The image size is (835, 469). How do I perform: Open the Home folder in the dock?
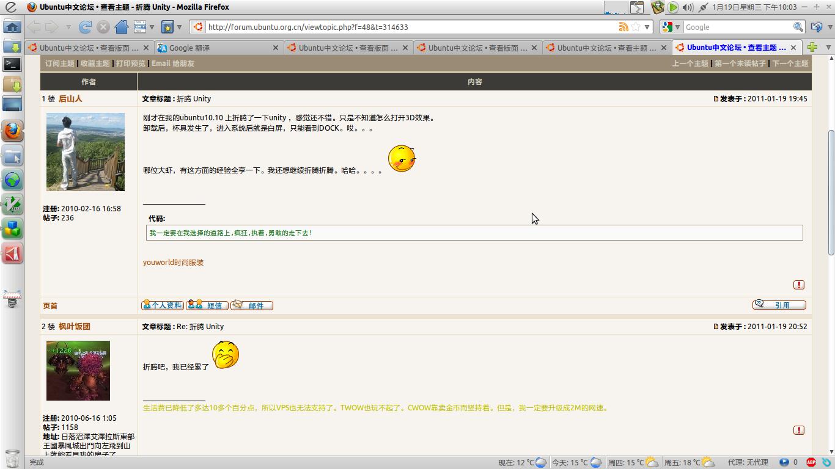(12, 27)
